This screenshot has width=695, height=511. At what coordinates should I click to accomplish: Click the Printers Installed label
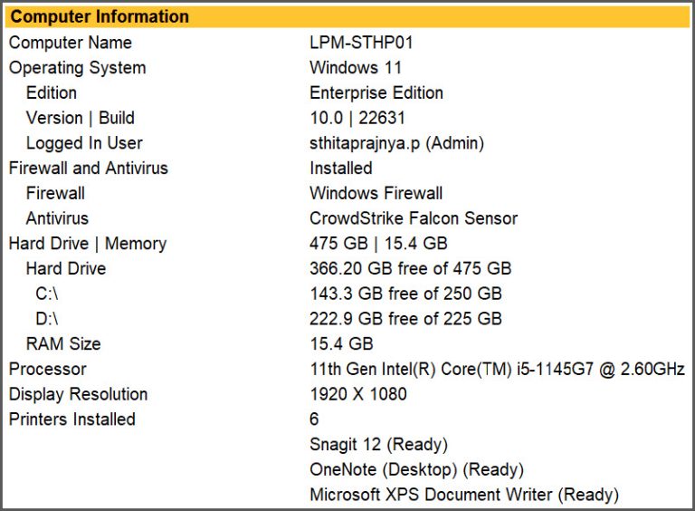click(71, 419)
